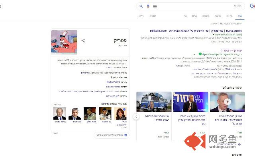Screen dimensions: 255x159
Task: Click the Malka Patrick link
Action: coord(110,81)
